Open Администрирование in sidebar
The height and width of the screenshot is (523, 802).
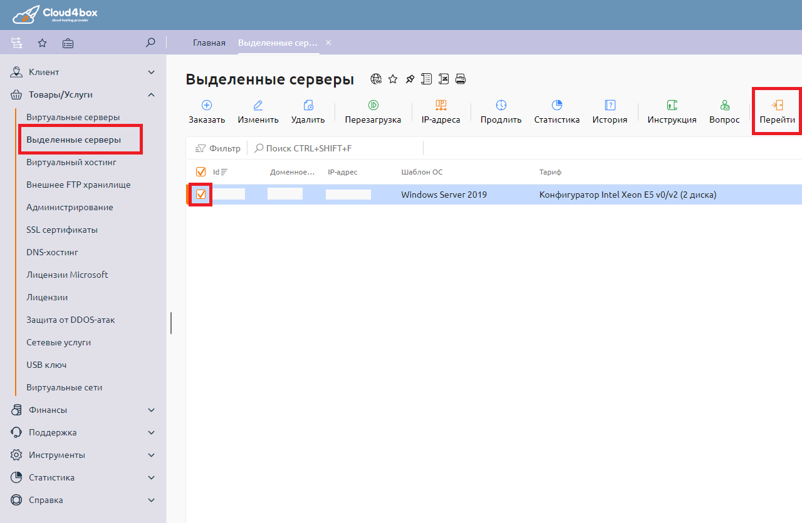(x=70, y=207)
